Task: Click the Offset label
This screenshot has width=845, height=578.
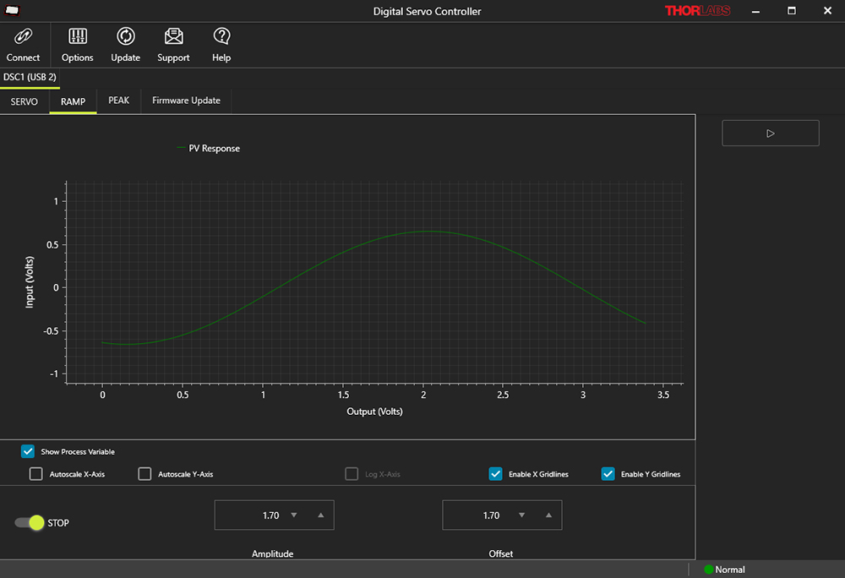Action: coord(500,553)
